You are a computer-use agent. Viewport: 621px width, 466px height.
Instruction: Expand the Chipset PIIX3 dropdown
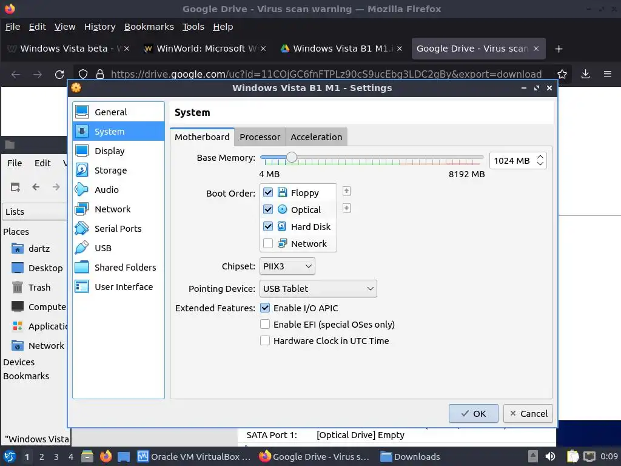287,266
